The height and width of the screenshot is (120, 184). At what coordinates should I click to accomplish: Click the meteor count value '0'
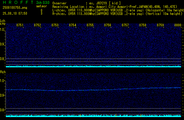pos(42,11)
